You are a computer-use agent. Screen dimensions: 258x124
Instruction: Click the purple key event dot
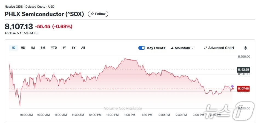coord(233,86)
